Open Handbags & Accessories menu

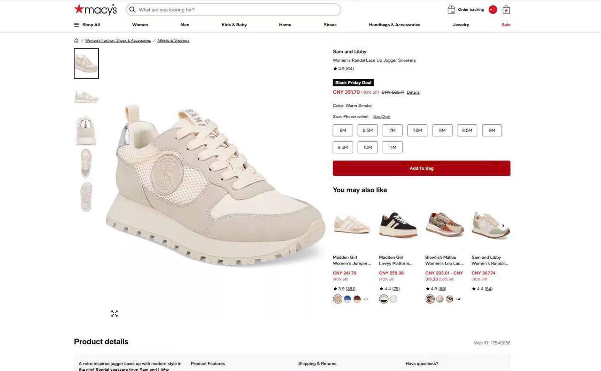[394, 25]
